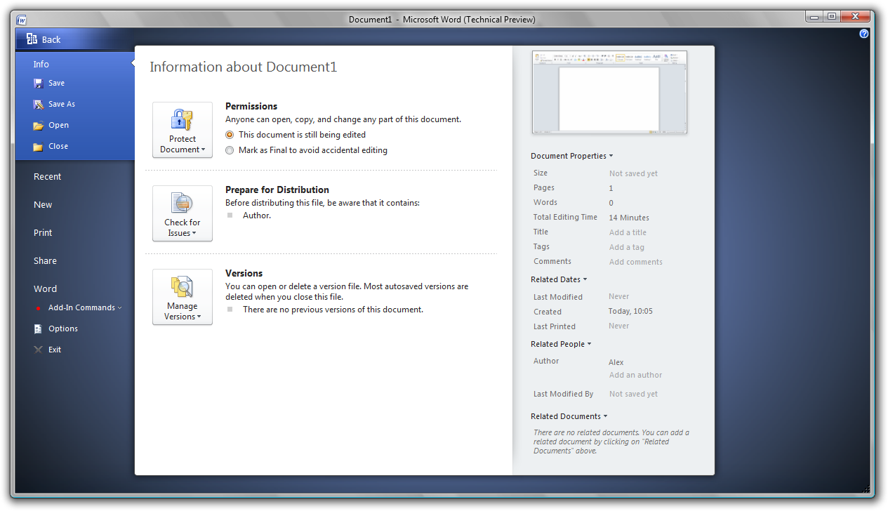
Task: Expand the Related Documents dropdown
Action: click(x=569, y=416)
